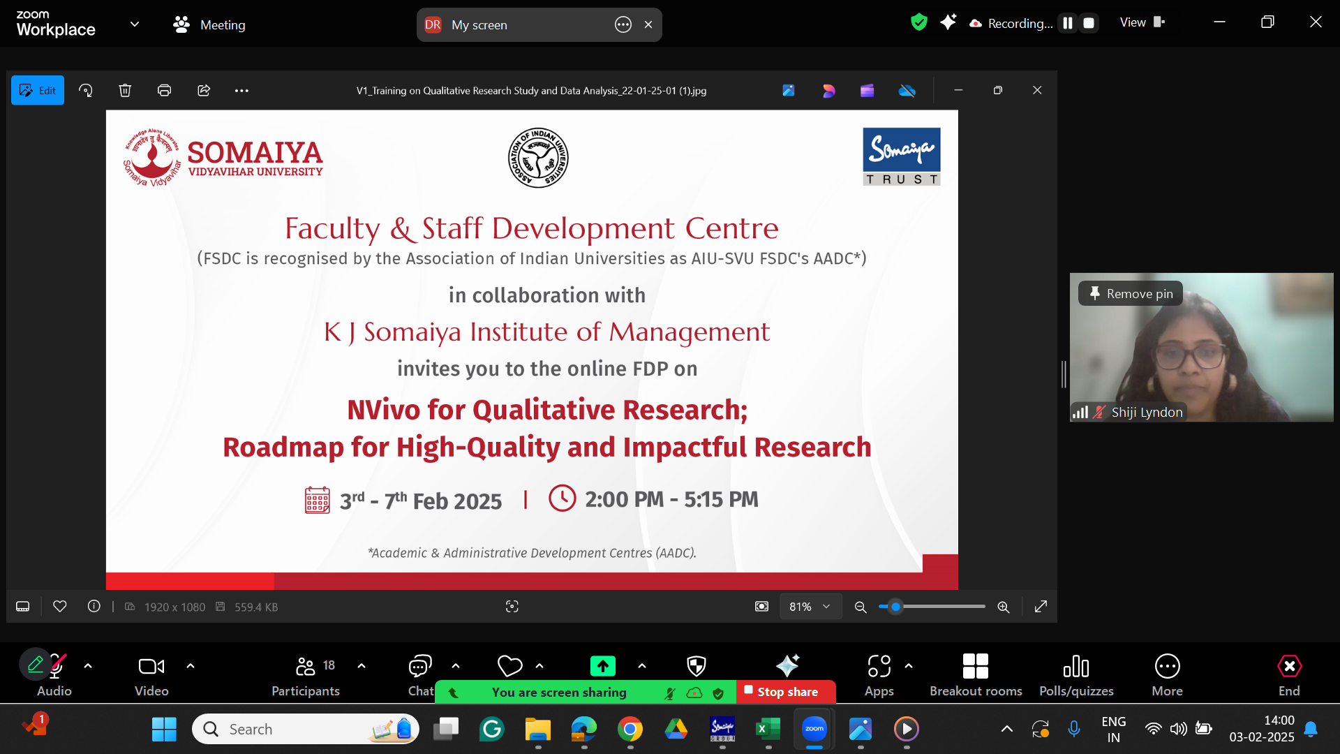Toggle the filmstrip view in Photos
1340x754 pixels.
(22, 606)
